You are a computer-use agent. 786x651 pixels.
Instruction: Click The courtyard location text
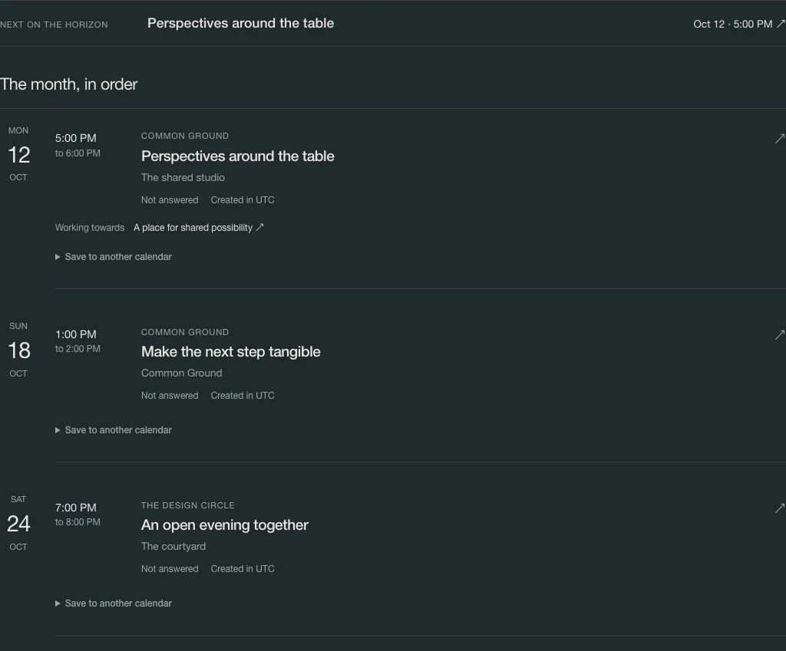(173, 547)
